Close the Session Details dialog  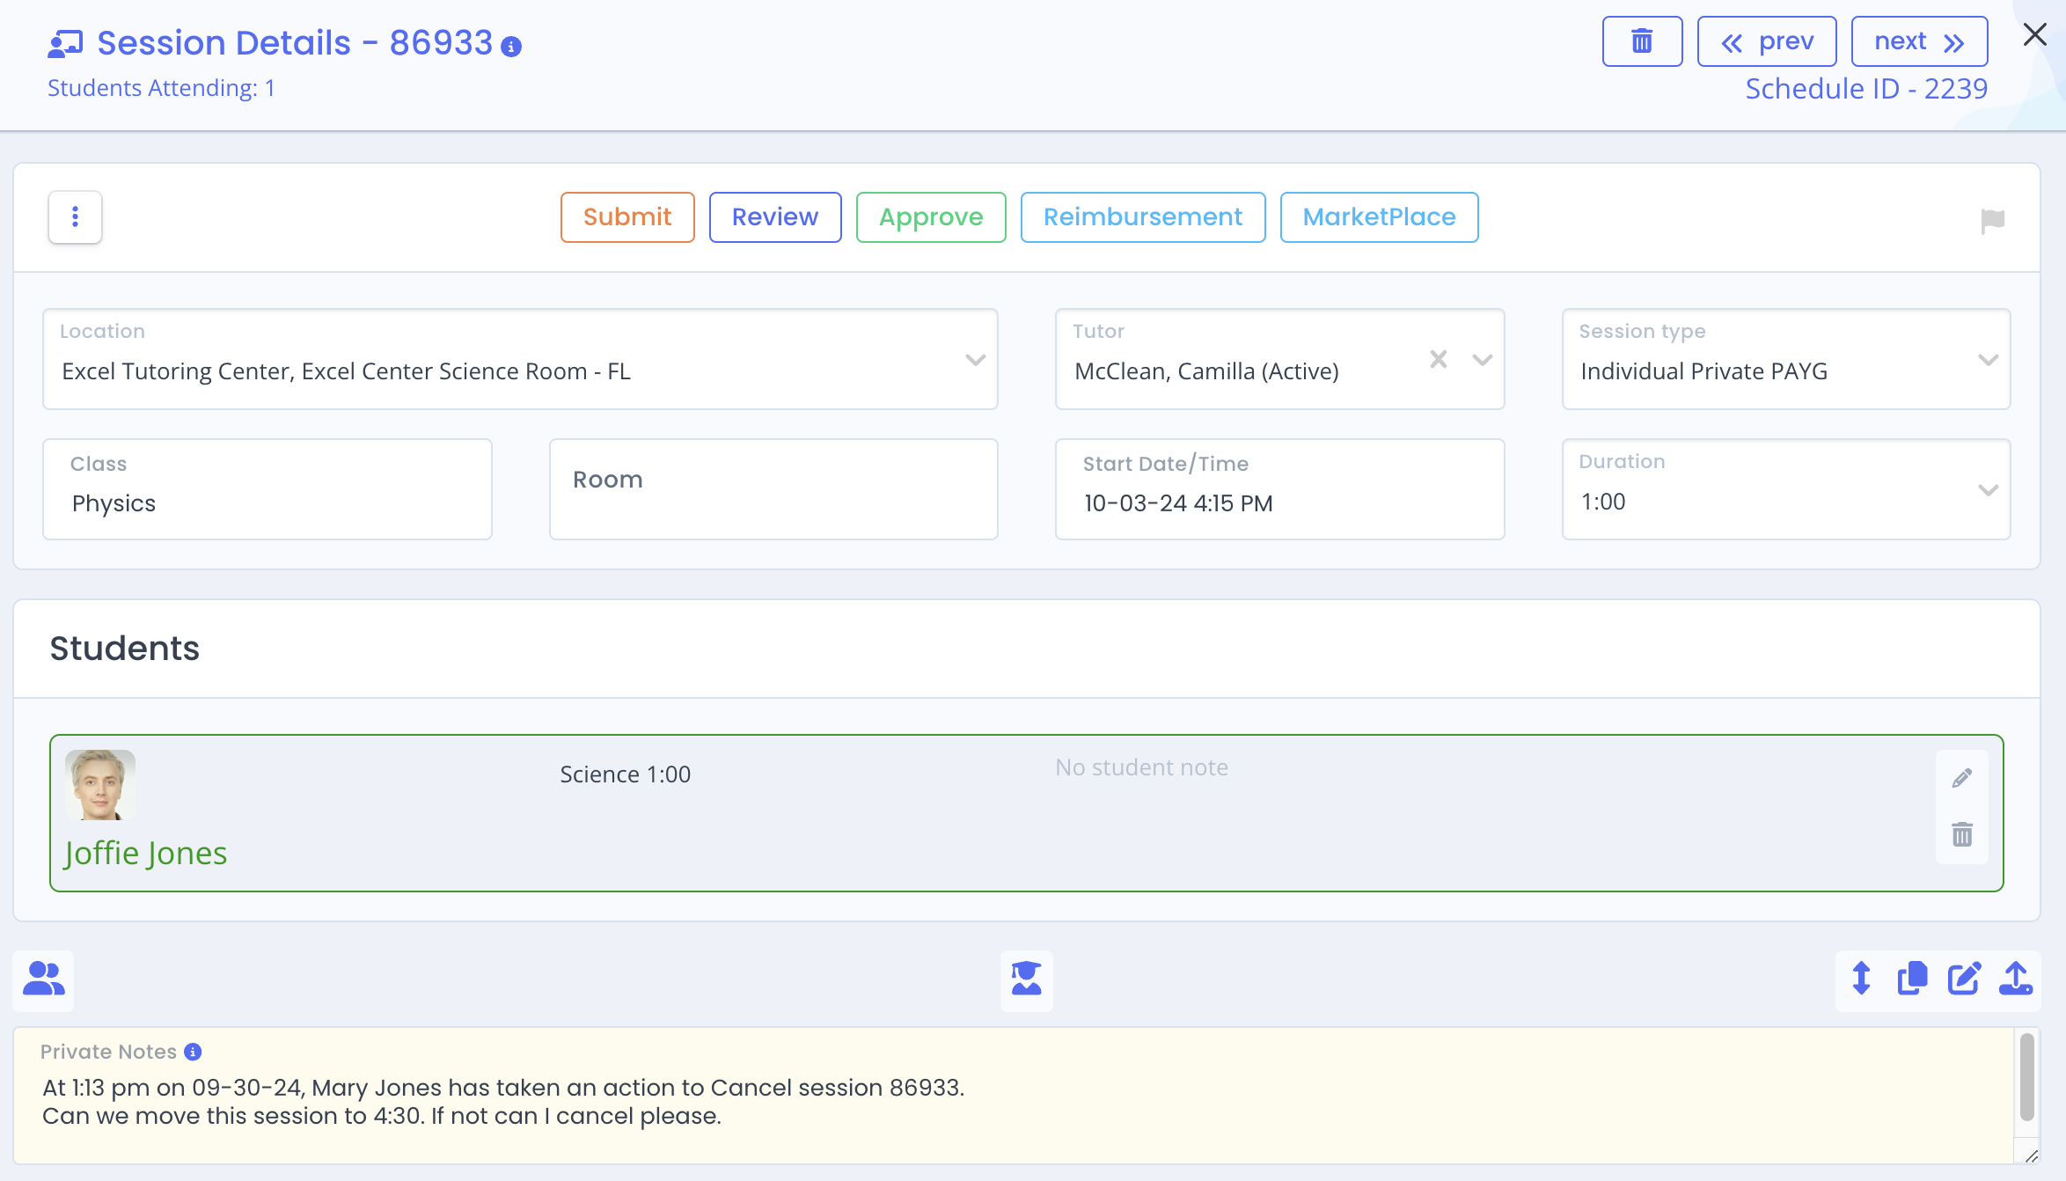(x=2035, y=34)
